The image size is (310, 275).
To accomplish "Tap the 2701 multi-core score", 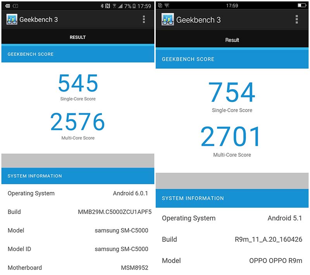I will 231,137.
